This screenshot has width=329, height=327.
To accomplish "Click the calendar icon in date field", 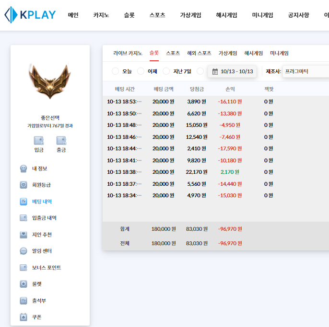I will point(215,72).
